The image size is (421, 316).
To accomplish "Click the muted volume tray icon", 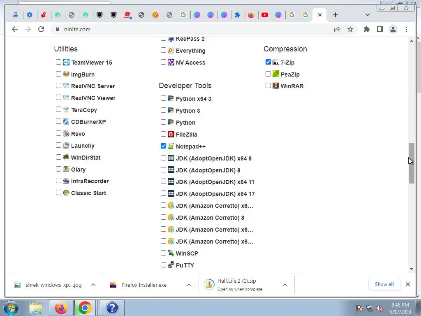I will tap(379, 309).
